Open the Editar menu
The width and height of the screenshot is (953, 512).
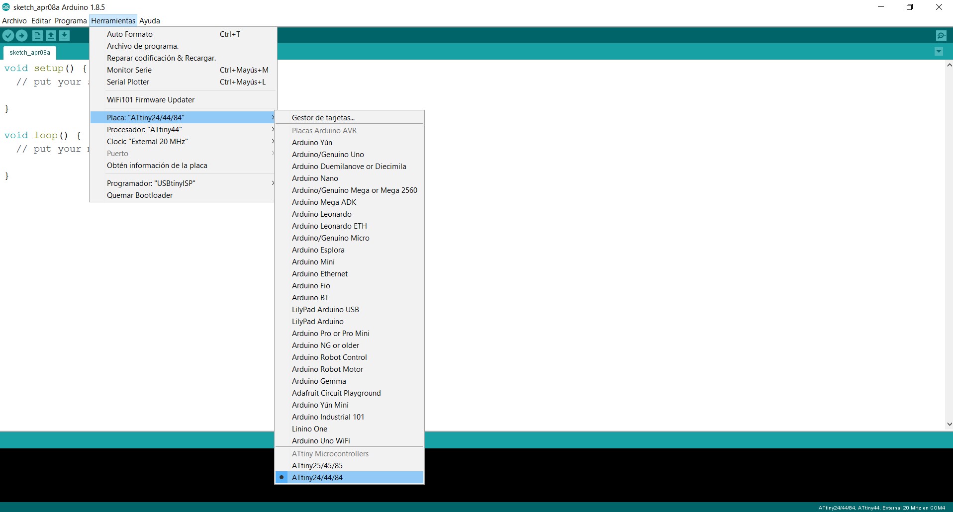pyautogui.click(x=41, y=21)
